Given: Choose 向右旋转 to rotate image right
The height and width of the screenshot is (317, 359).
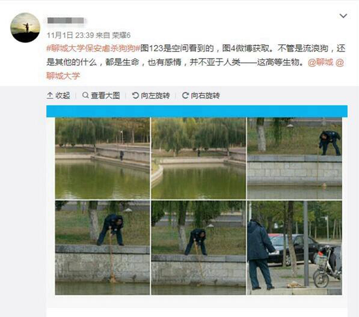Looking at the screenshot, I should [205, 95].
